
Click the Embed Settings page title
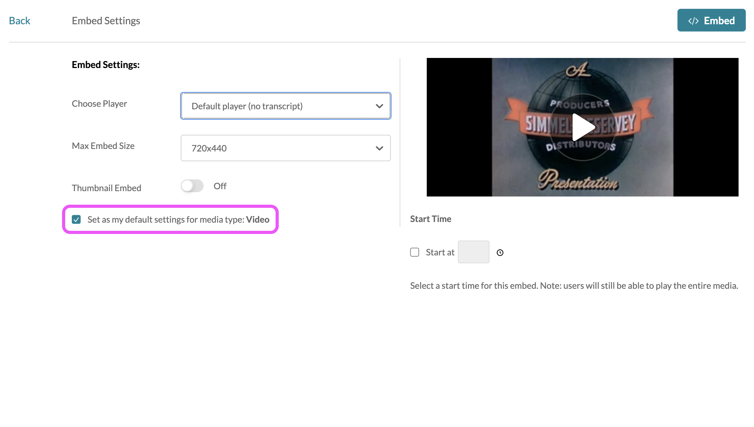click(x=106, y=21)
